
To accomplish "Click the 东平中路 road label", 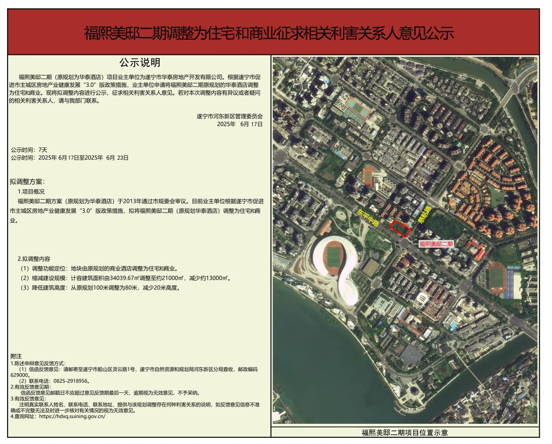I will click(x=368, y=217).
